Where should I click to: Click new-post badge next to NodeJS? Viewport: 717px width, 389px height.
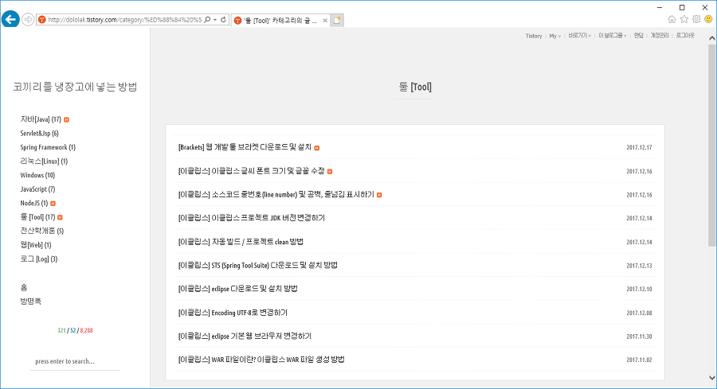pos(53,203)
